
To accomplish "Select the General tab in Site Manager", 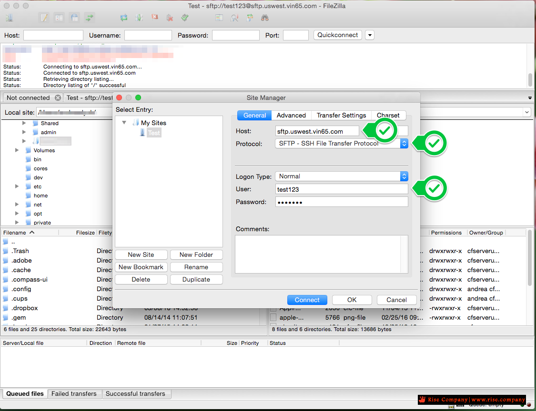I will pyautogui.click(x=254, y=116).
